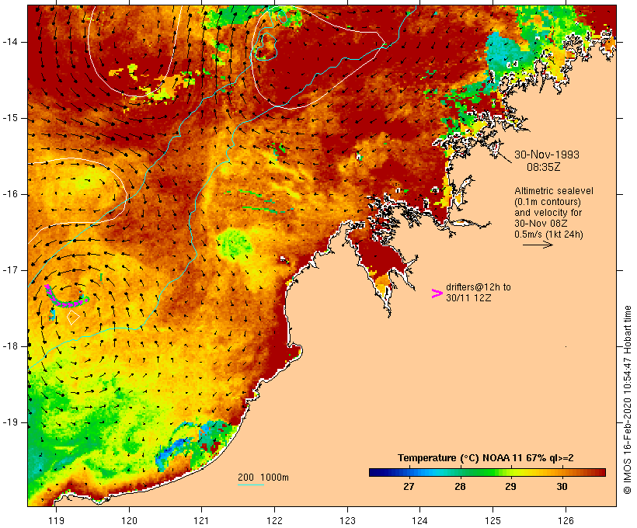The height and width of the screenshot is (528, 637).
Task: Click the "30/11 12Z" drifter legend text
Action: [x=468, y=297]
